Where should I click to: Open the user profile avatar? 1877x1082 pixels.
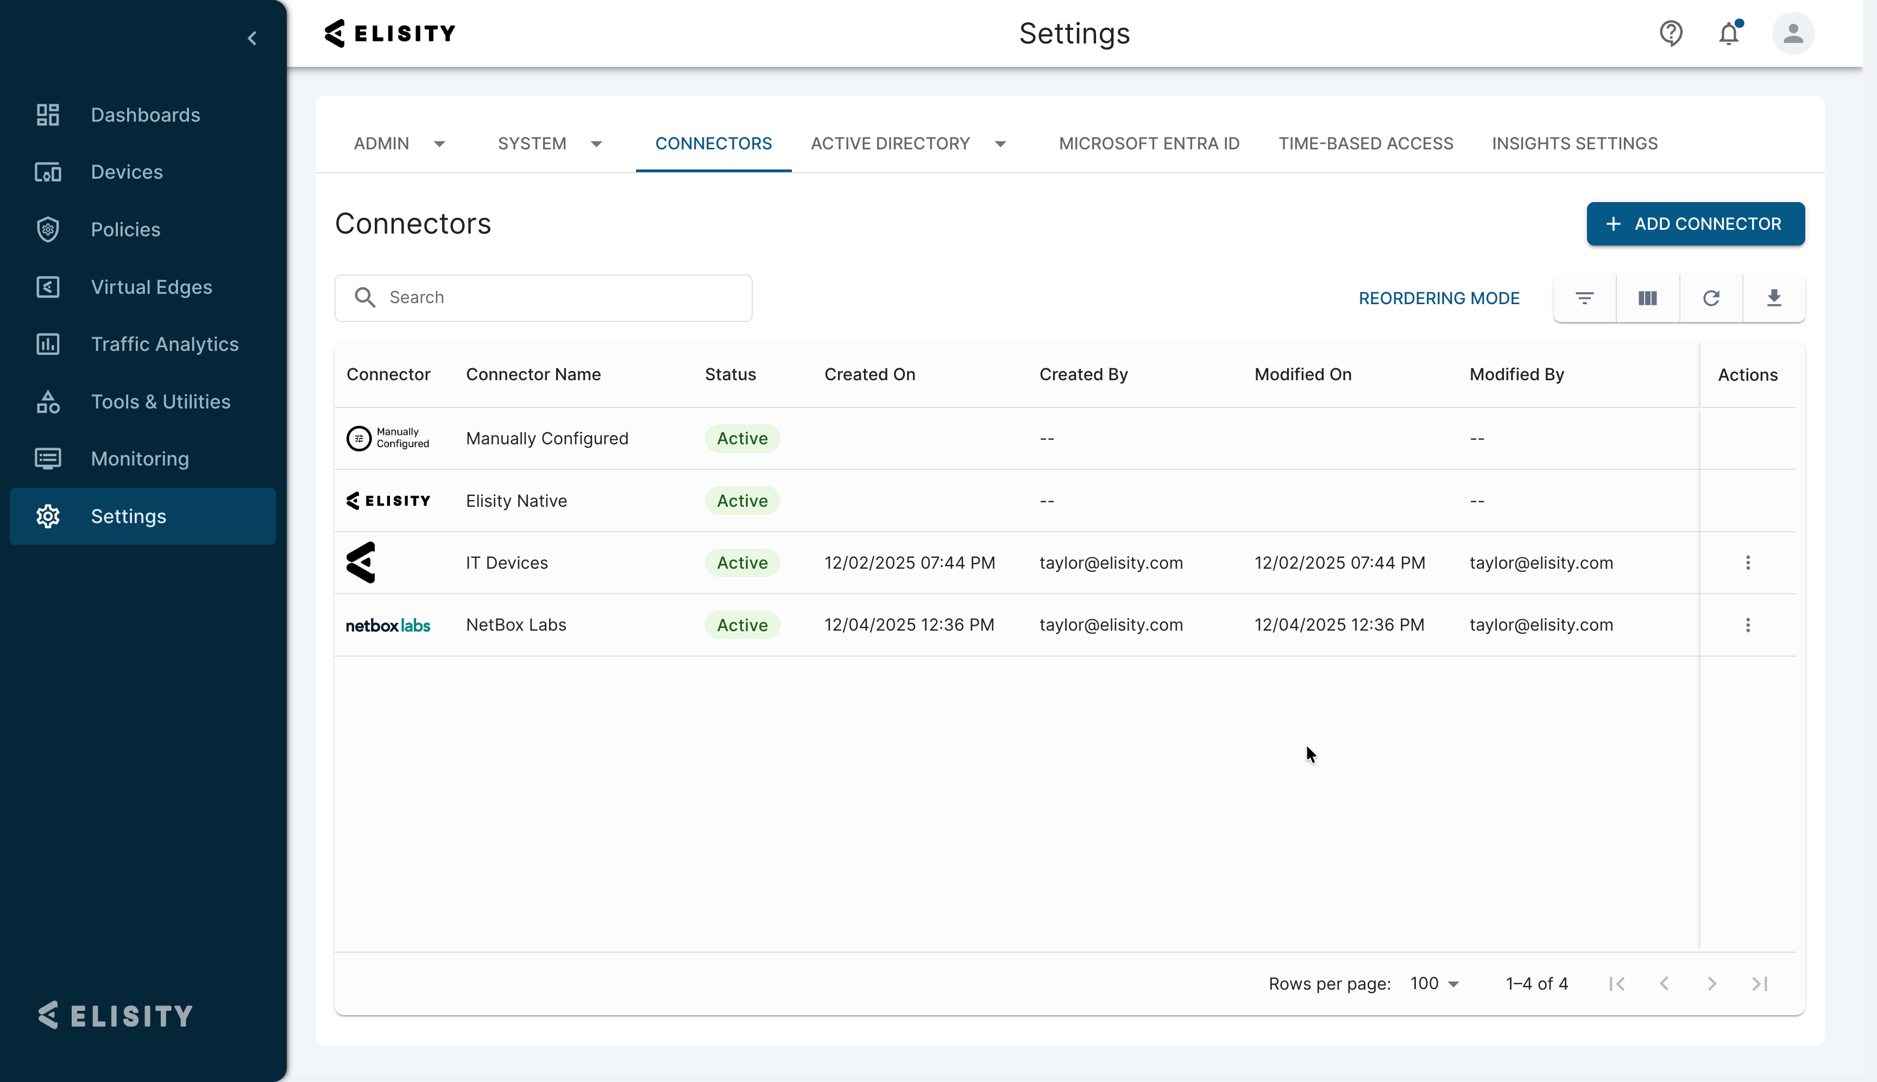click(1793, 34)
